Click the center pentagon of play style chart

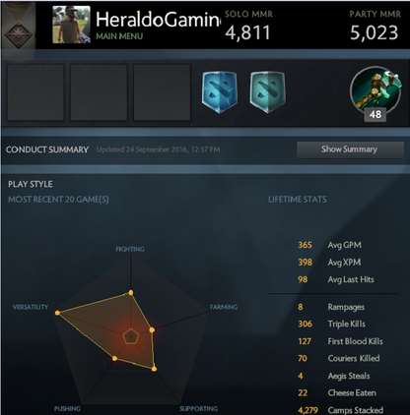(131, 336)
